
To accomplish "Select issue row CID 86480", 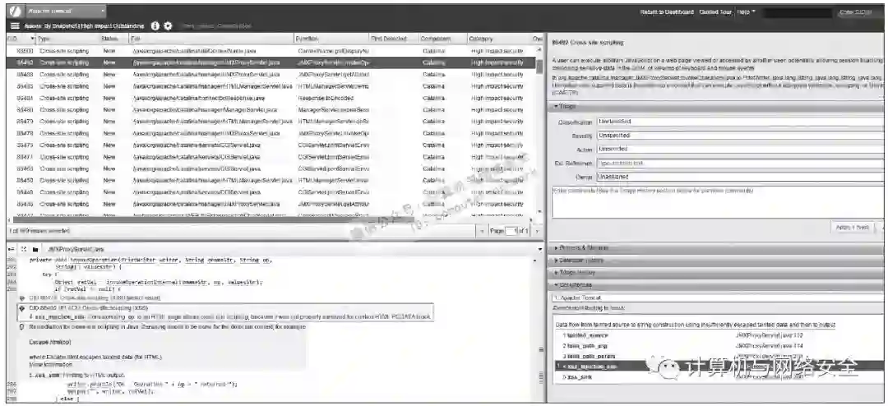I will (x=271, y=110).
